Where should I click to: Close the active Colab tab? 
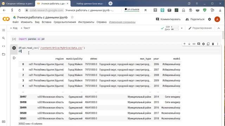pyautogui.click(x=67, y=3)
